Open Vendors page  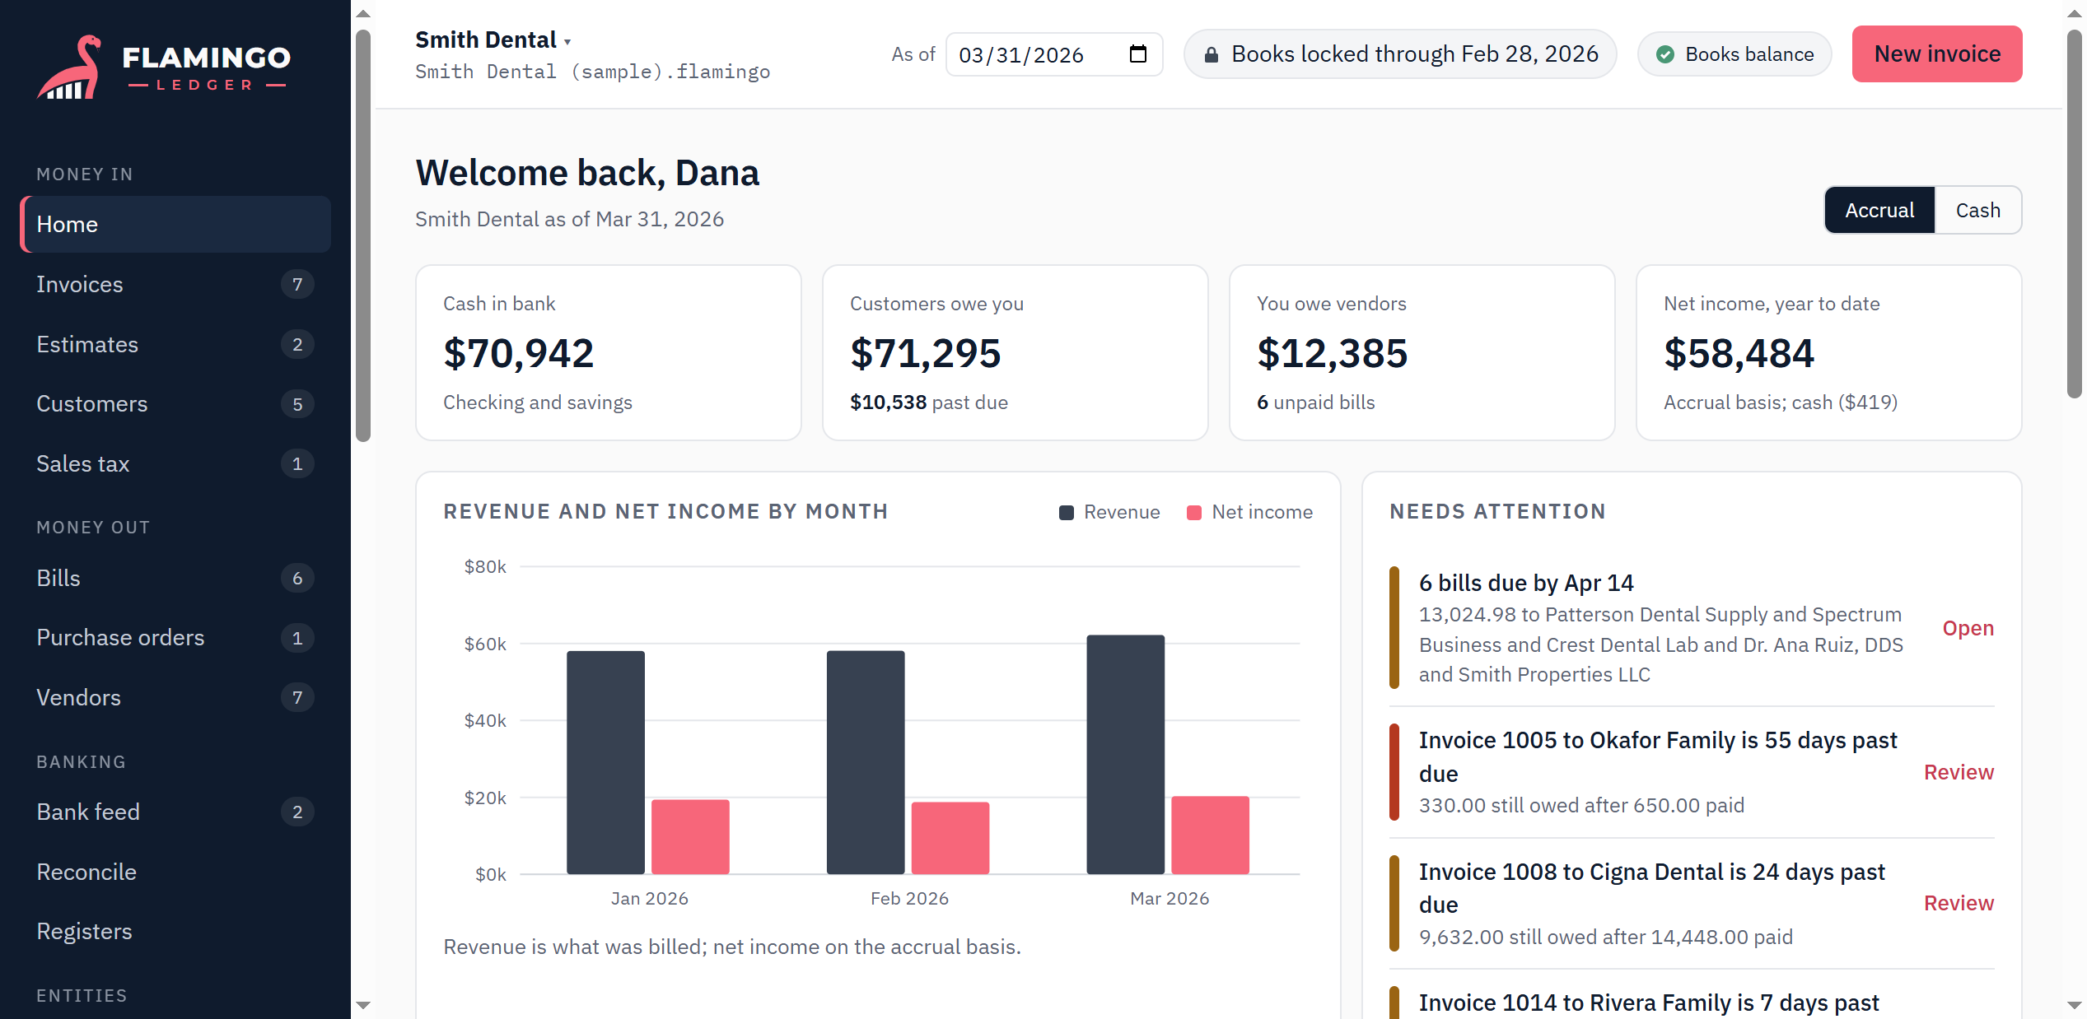[x=175, y=697]
